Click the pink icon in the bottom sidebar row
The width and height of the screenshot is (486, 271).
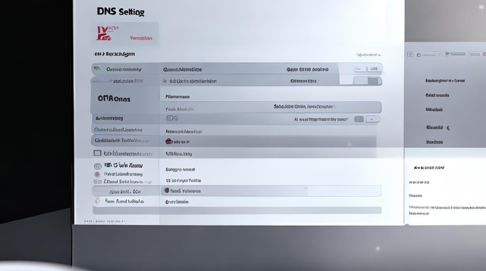[x=98, y=201]
